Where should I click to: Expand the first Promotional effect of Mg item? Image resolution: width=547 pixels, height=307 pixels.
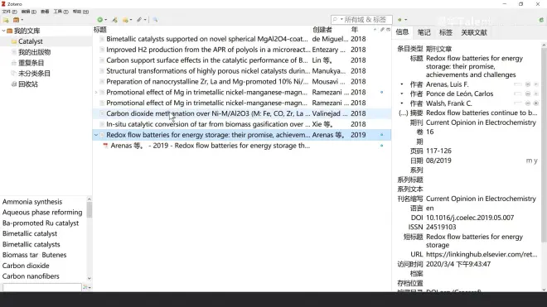coord(96,93)
